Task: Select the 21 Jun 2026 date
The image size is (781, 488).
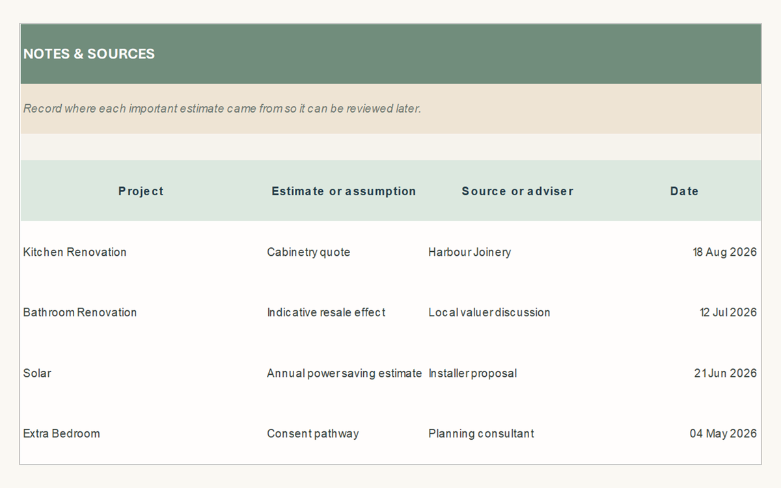Action: 726,373
